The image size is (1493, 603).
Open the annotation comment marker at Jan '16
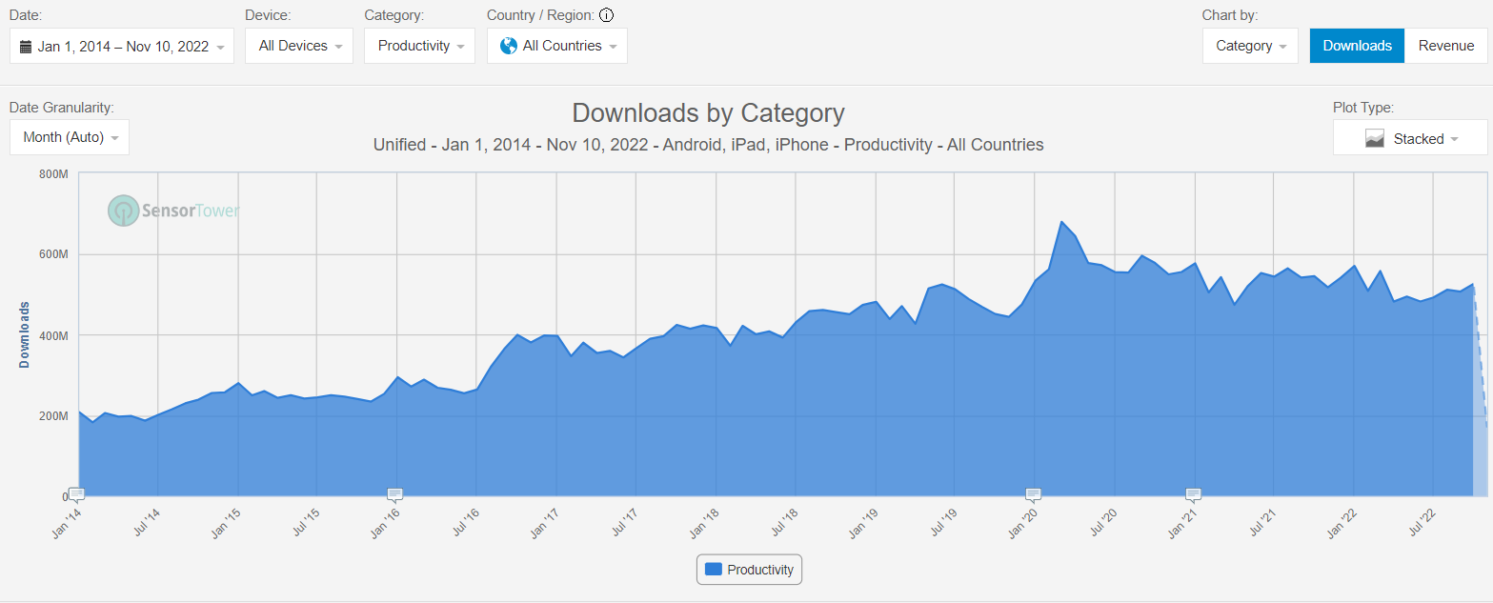(394, 493)
